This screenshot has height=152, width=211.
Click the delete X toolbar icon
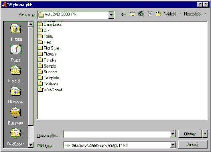150,14
